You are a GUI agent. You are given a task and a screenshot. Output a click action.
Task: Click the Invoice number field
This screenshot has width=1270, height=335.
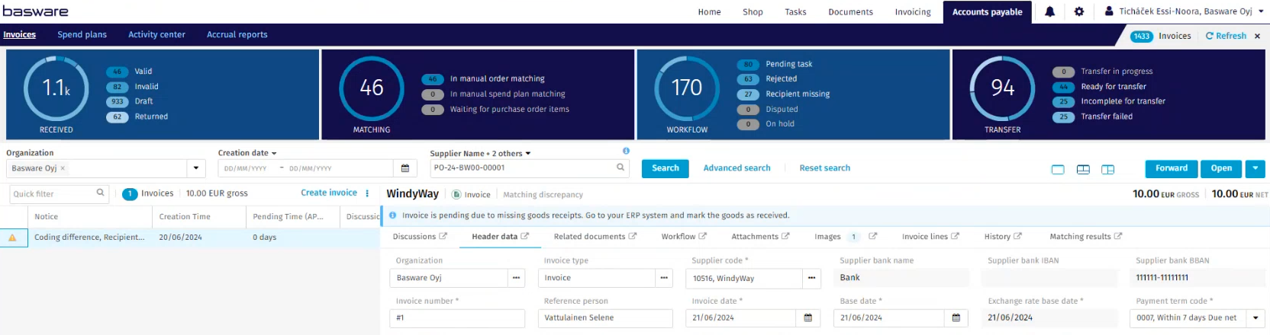coord(457,318)
